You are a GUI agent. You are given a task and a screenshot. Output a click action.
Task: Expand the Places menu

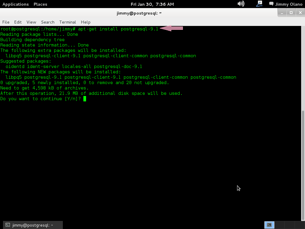40,4
